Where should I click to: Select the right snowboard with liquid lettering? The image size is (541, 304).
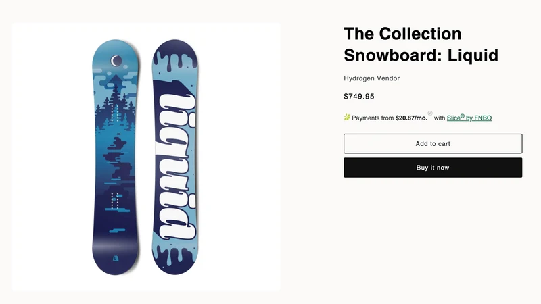point(175,157)
